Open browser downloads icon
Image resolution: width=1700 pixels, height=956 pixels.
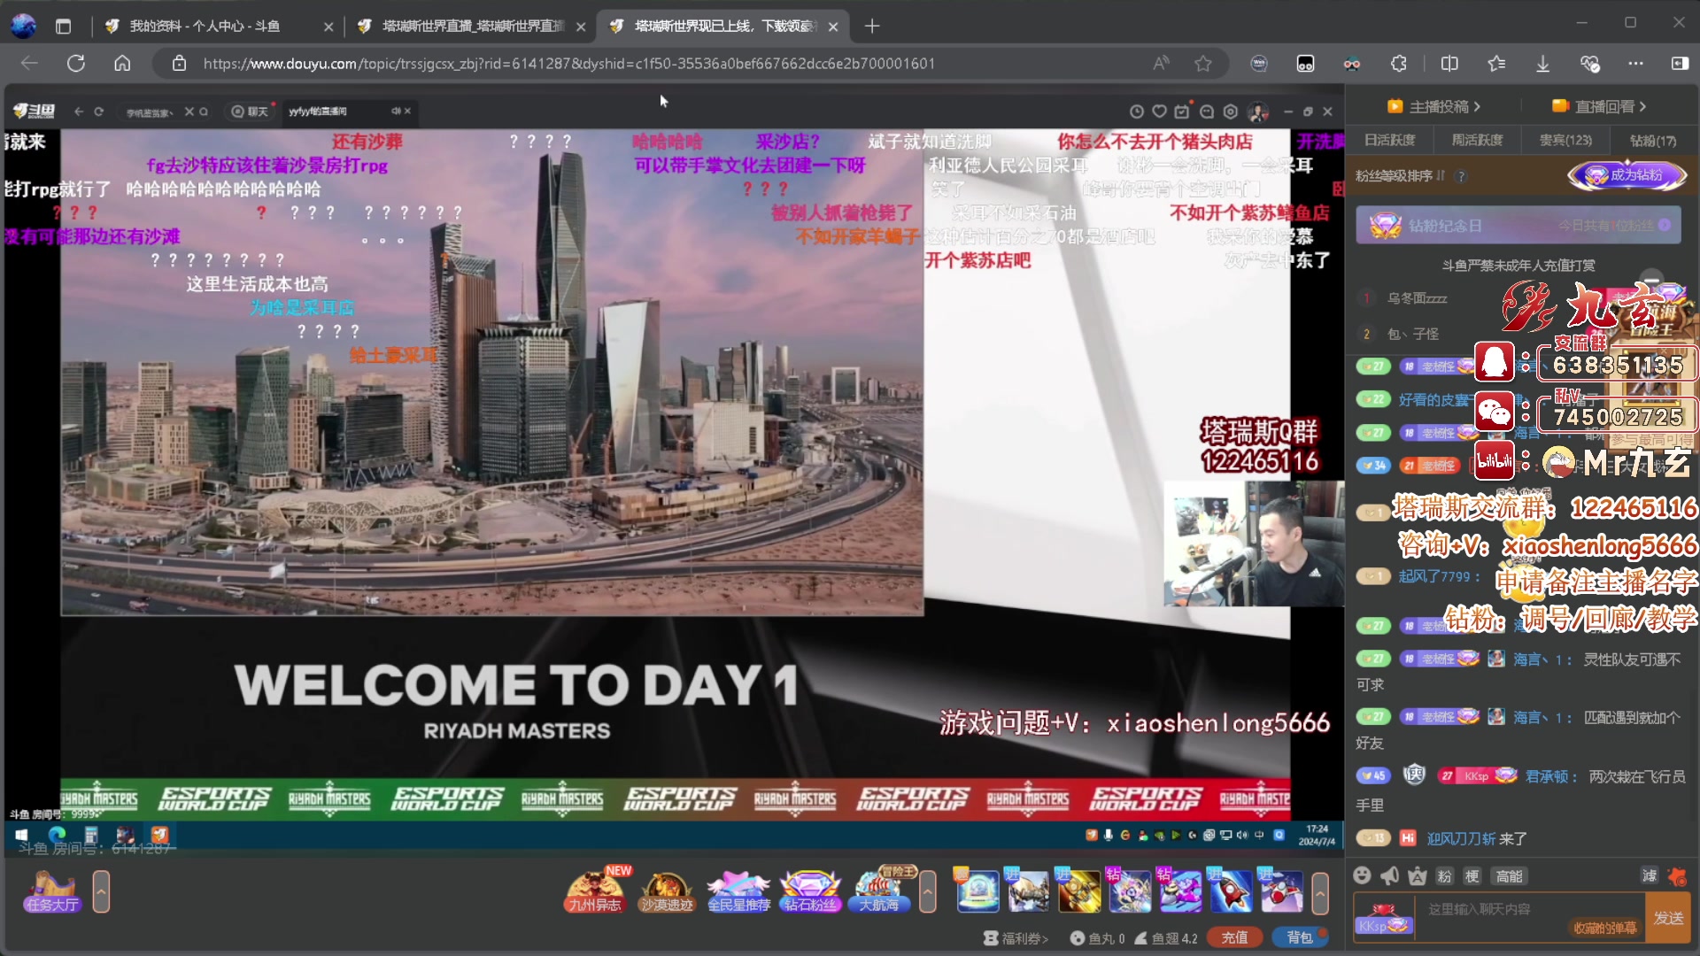coord(1542,63)
